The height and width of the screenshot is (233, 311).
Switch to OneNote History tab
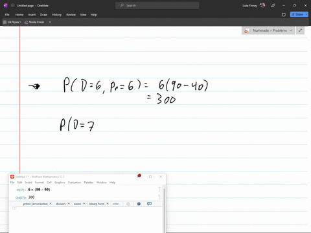point(56,15)
